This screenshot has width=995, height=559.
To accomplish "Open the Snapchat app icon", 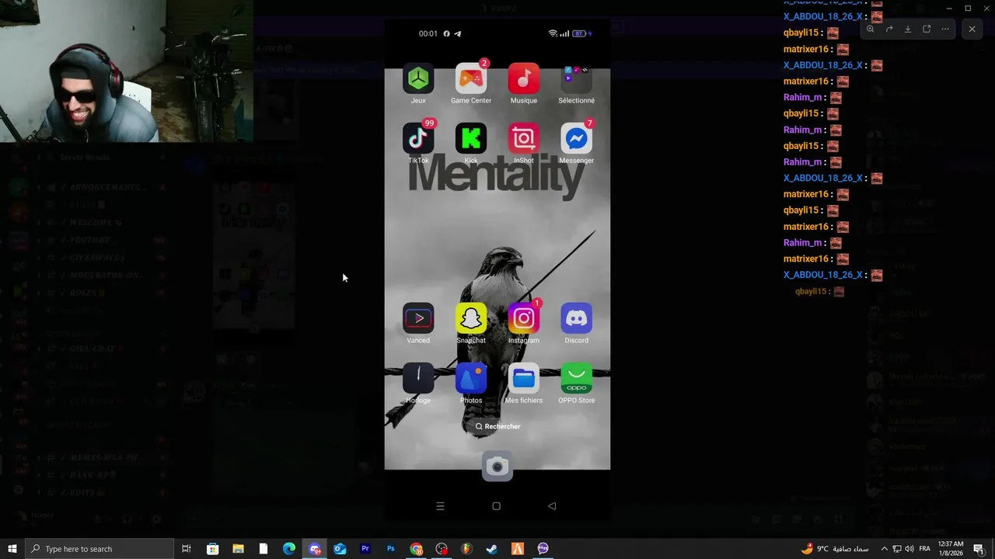I will 471,318.
